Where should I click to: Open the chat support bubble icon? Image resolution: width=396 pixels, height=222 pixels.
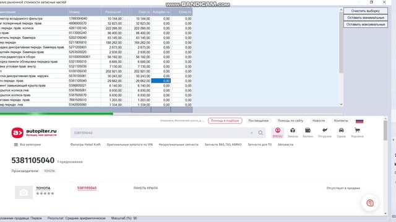tap(370, 203)
